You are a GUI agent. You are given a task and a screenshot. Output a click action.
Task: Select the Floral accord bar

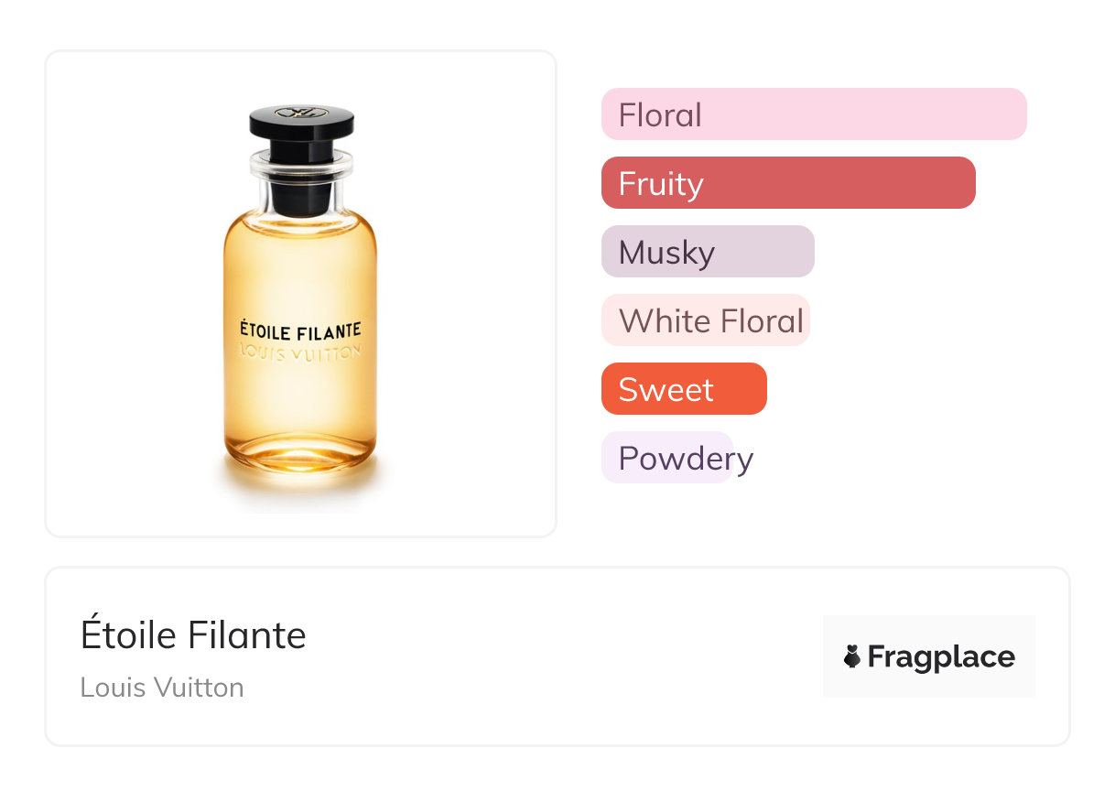814,114
